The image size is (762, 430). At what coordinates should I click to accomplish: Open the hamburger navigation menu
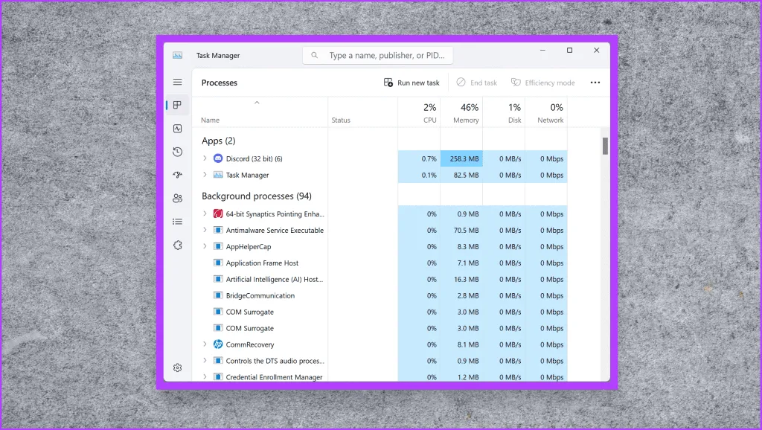pos(177,82)
